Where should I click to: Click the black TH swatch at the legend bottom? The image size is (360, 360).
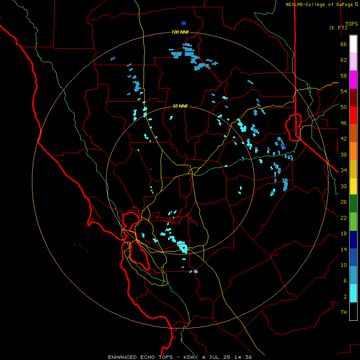tap(353, 311)
